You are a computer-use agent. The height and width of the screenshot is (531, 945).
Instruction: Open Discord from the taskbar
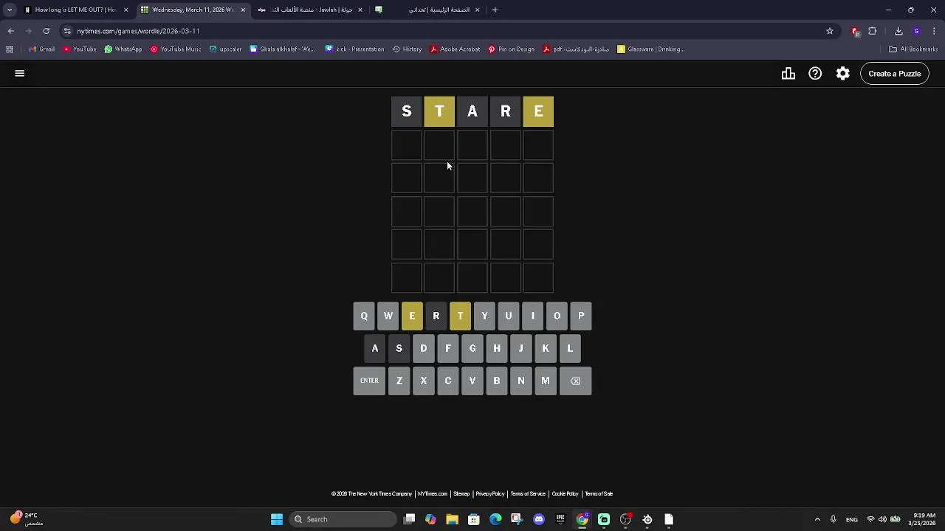click(x=539, y=519)
